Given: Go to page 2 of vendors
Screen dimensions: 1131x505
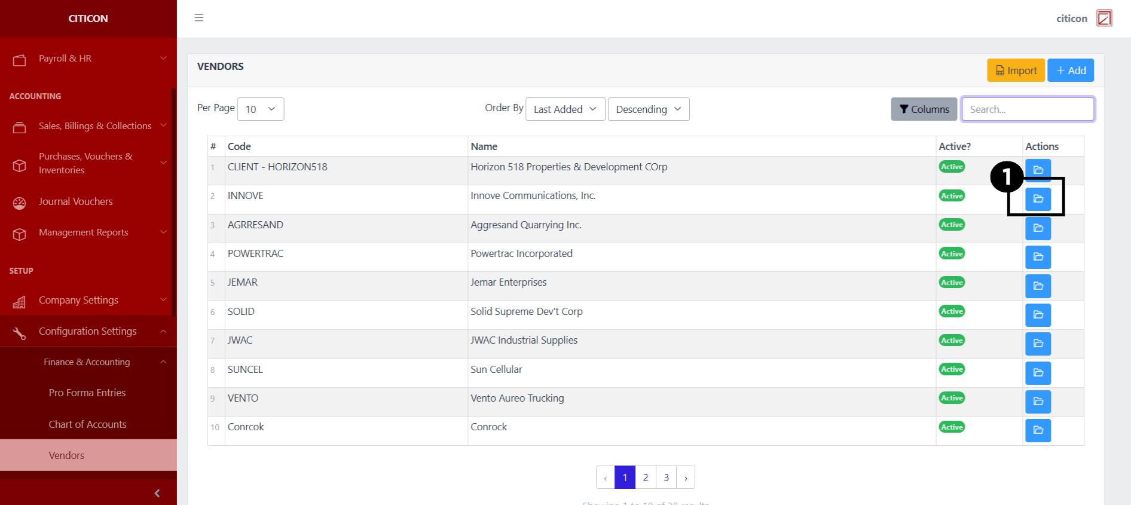Looking at the screenshot, I should [646, 478].
